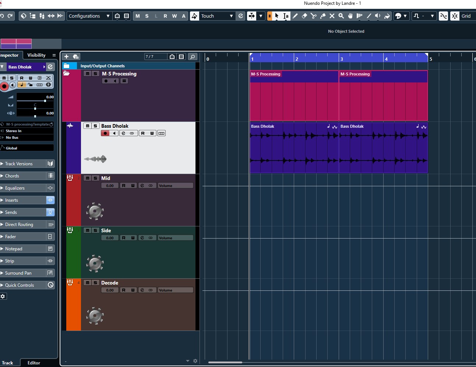
Task: Select the Glue tool
Action: 323,16
